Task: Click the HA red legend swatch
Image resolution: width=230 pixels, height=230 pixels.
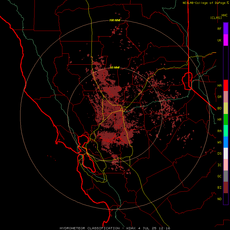Action: pos(226,85)
